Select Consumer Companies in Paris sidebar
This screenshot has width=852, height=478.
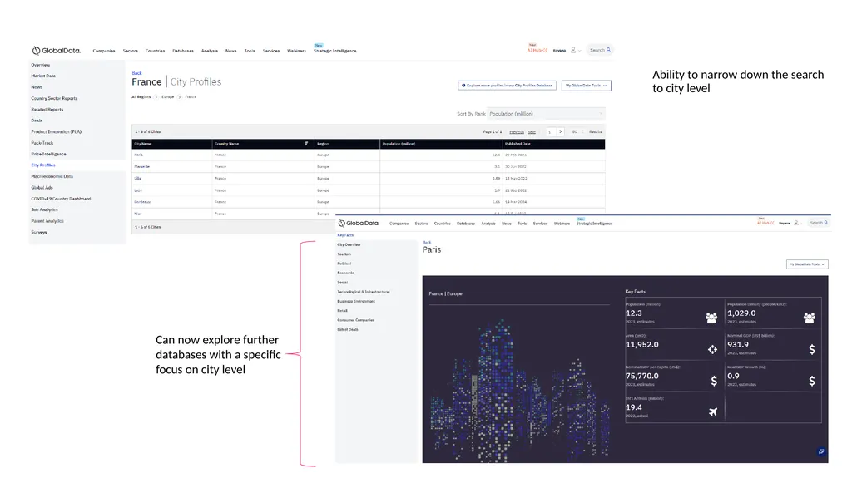coord(356,320)
